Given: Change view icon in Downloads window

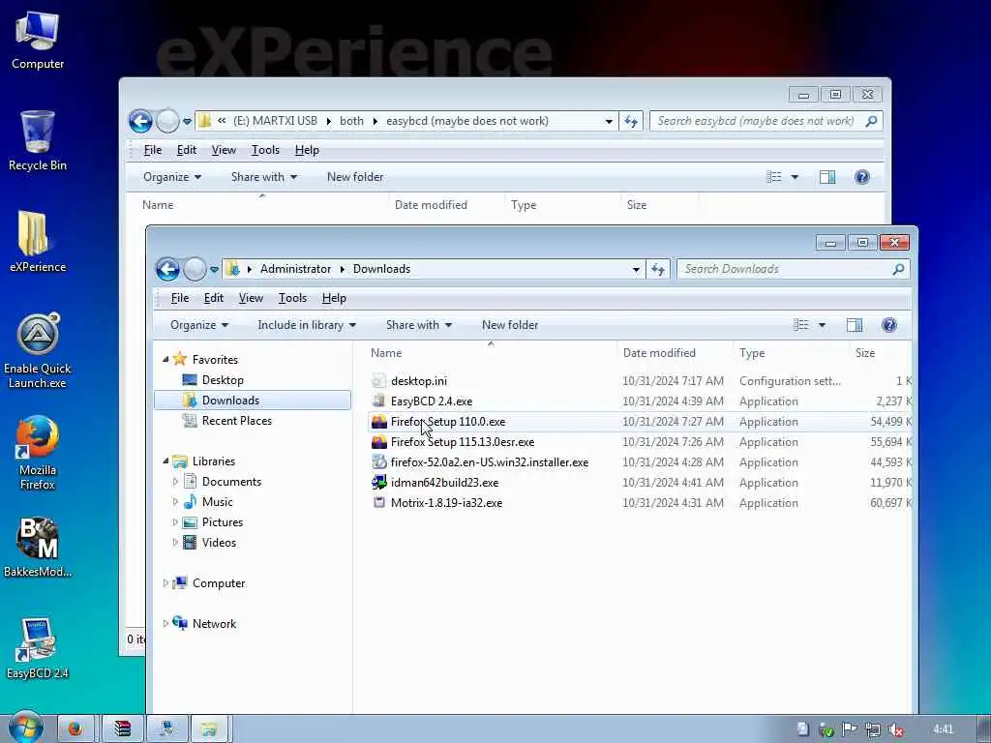Looking at the screenshot, I should coord(800,325).
